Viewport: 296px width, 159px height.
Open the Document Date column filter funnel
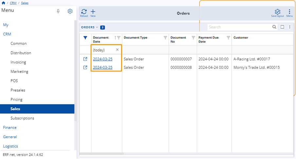pos(119,38)
